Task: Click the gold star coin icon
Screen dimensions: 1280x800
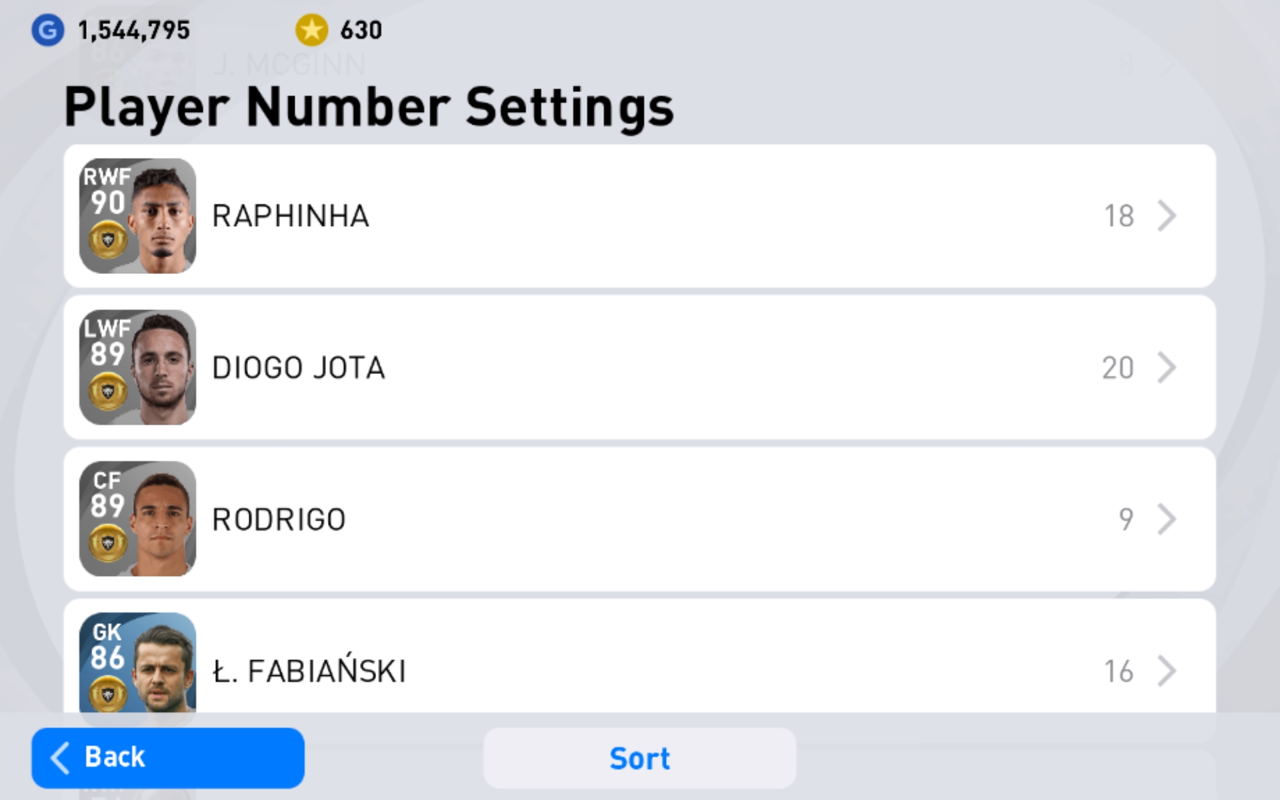Action: [x=311, y=31]
